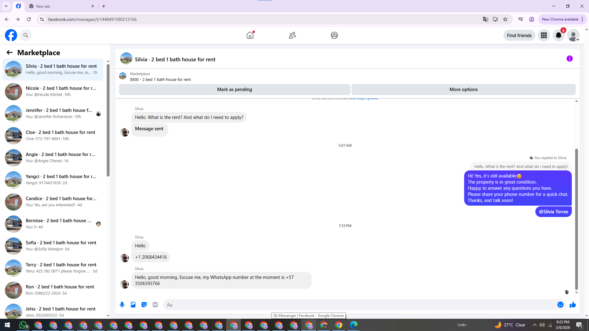The width and height of the screenshot is (589, 331).
Task: Open Facebook menu grid icon
Action: pyautogui.click(x=544, y=36)
